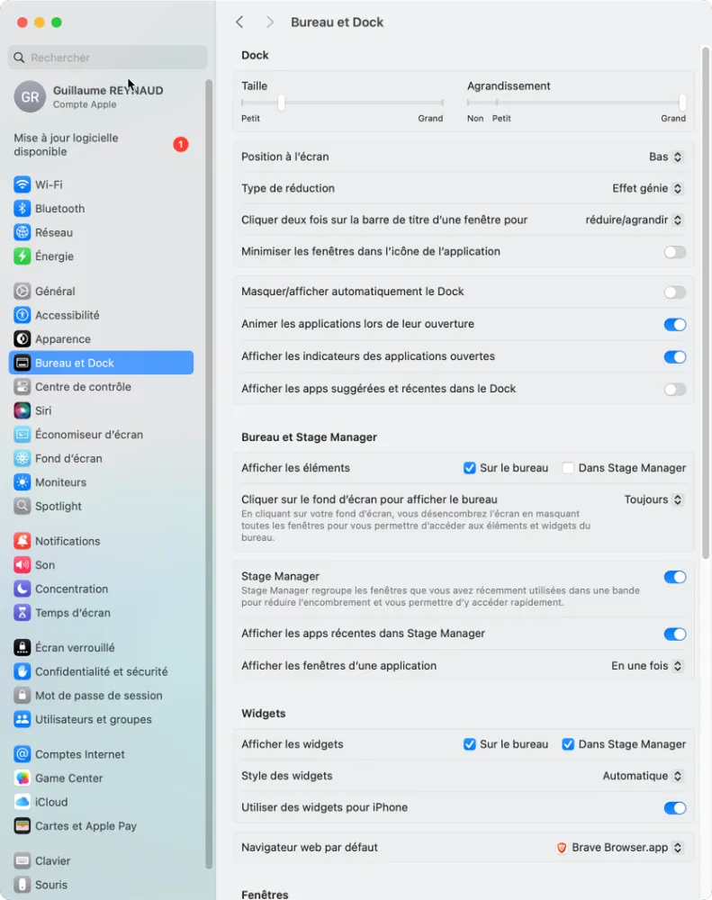712x900 pixels.
Task: Click the Concentration moon icon
Action: coord(22,589)
